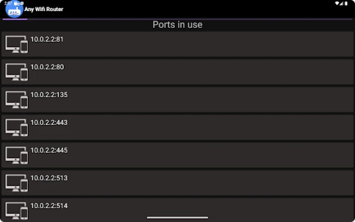Image resolution: width=355 pixels, height=222 pixels.
Task: Click the Ports in use heading
Action: point(177,25)
